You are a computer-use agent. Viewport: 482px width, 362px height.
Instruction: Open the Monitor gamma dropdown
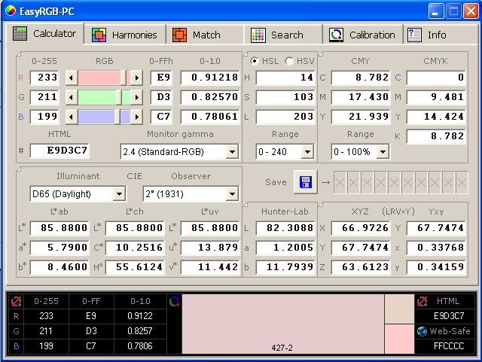coord(231,152)
